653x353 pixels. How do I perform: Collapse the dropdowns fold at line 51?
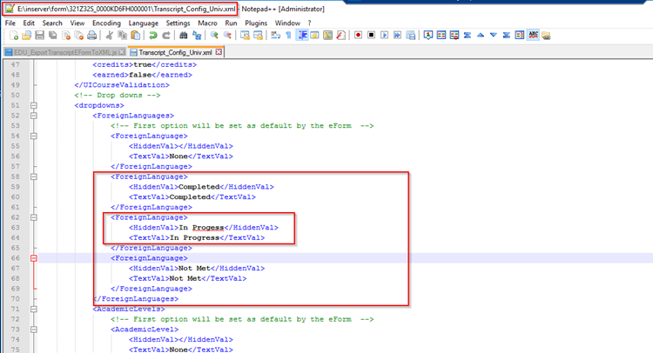[34, 105]
